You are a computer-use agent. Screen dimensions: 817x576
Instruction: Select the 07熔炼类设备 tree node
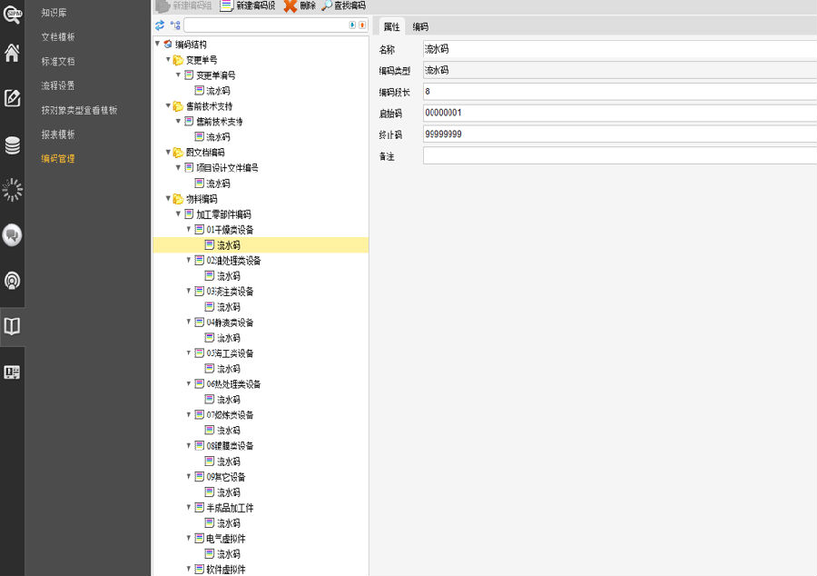click(230, 415)
